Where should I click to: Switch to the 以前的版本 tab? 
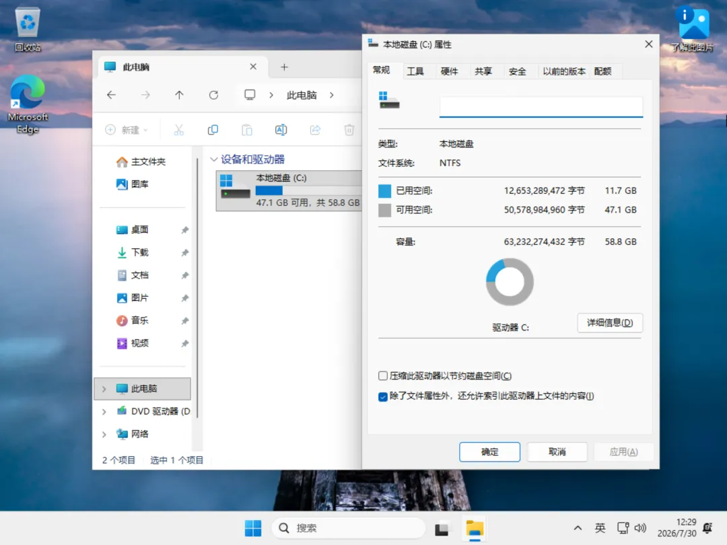[564, 71]
